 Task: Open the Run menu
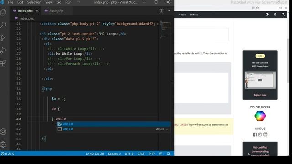click(x=68, y=2)
